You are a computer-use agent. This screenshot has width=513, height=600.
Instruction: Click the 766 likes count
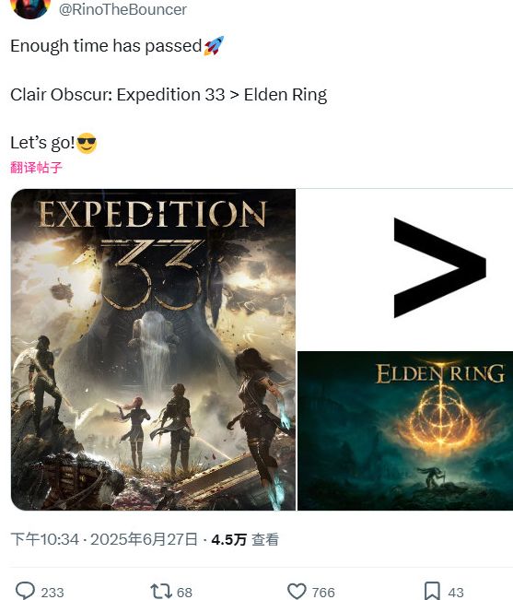(323, 593)
